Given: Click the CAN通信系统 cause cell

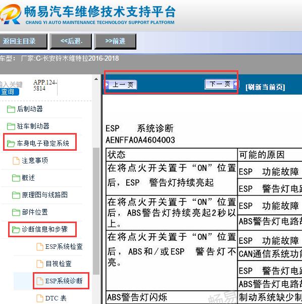Looking at the screenshot, I should coord(270,254).
